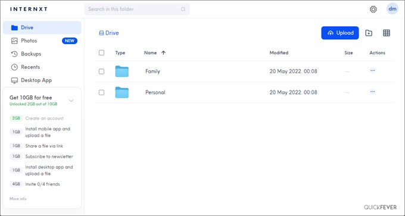Click the INTERNXT logo
The height and width of the screenshot is (216, 405).
pos(29,9)
